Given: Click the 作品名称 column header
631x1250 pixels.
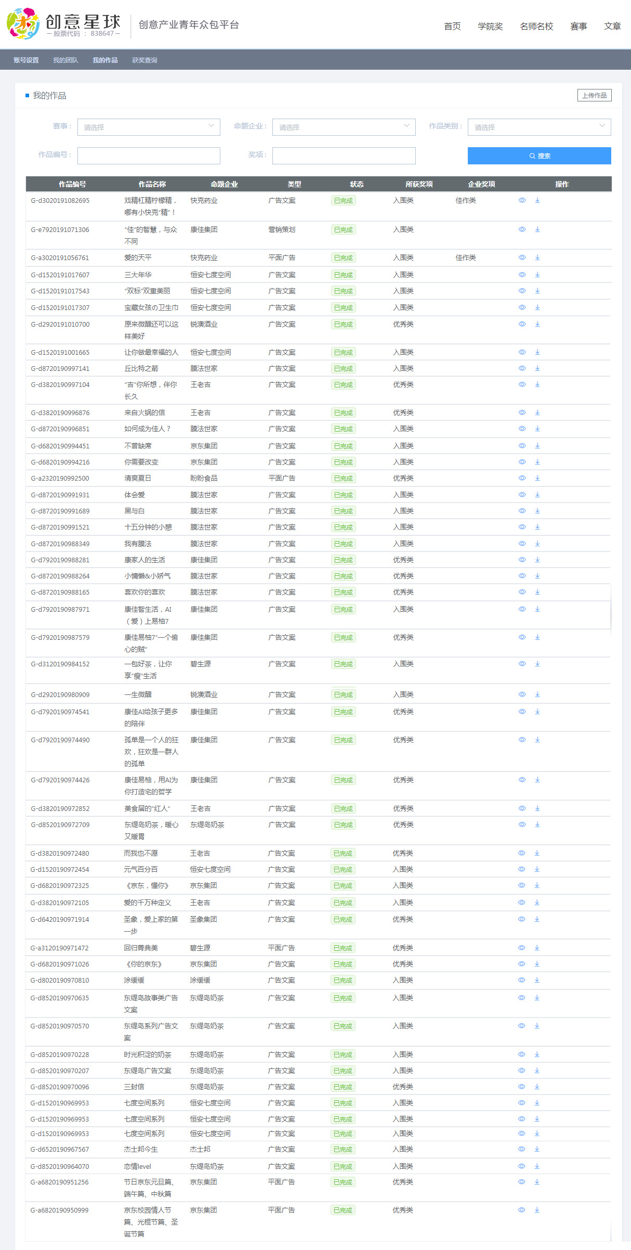Looking at the screenshot, I should tap(152, 184).
